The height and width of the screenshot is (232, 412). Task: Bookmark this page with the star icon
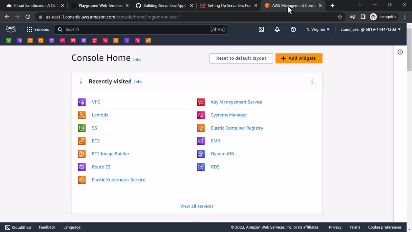pyautogui.click(x=340, y=17)
